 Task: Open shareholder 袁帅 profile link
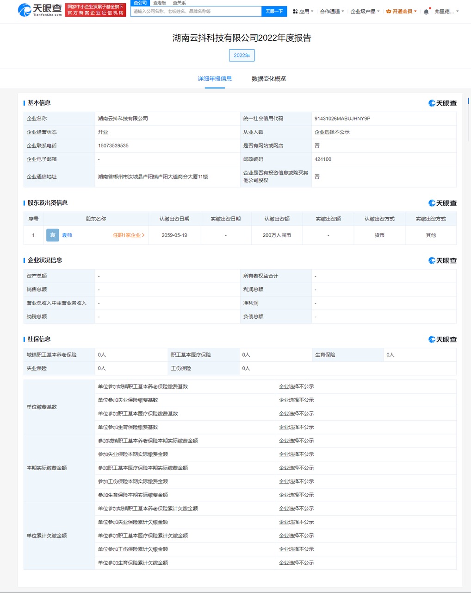tap(67, 235)
